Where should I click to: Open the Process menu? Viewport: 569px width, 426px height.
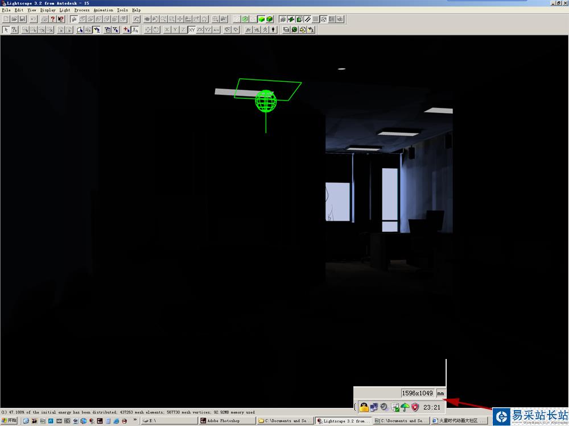click(x=81, y=10)
